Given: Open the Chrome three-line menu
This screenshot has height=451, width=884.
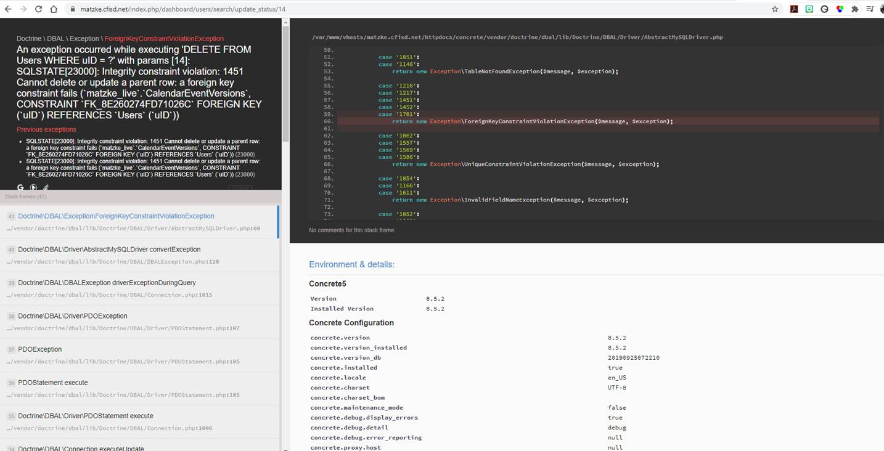Looking at the screenshot, I should click(870, 9).
